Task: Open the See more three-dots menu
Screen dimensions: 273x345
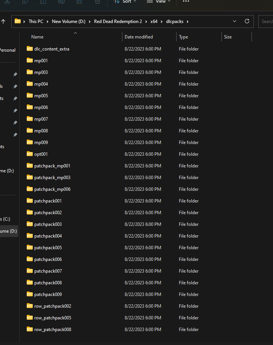Action: pos(186,2)
